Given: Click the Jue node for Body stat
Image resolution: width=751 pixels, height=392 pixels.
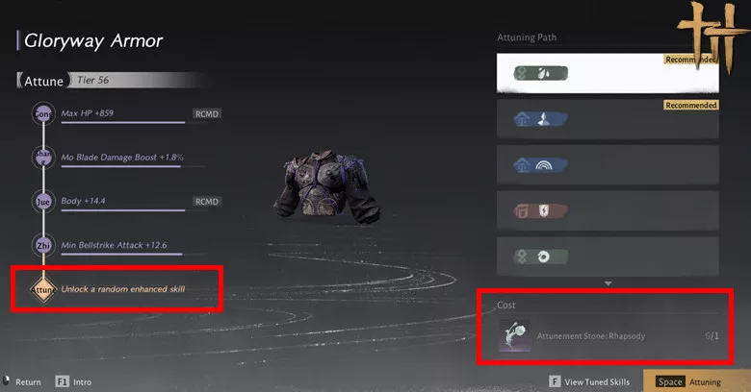Looking at the screenshot, I should point(43,202).
